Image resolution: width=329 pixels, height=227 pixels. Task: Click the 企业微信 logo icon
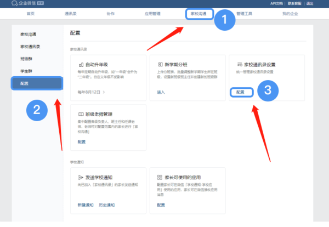(14, 3)
